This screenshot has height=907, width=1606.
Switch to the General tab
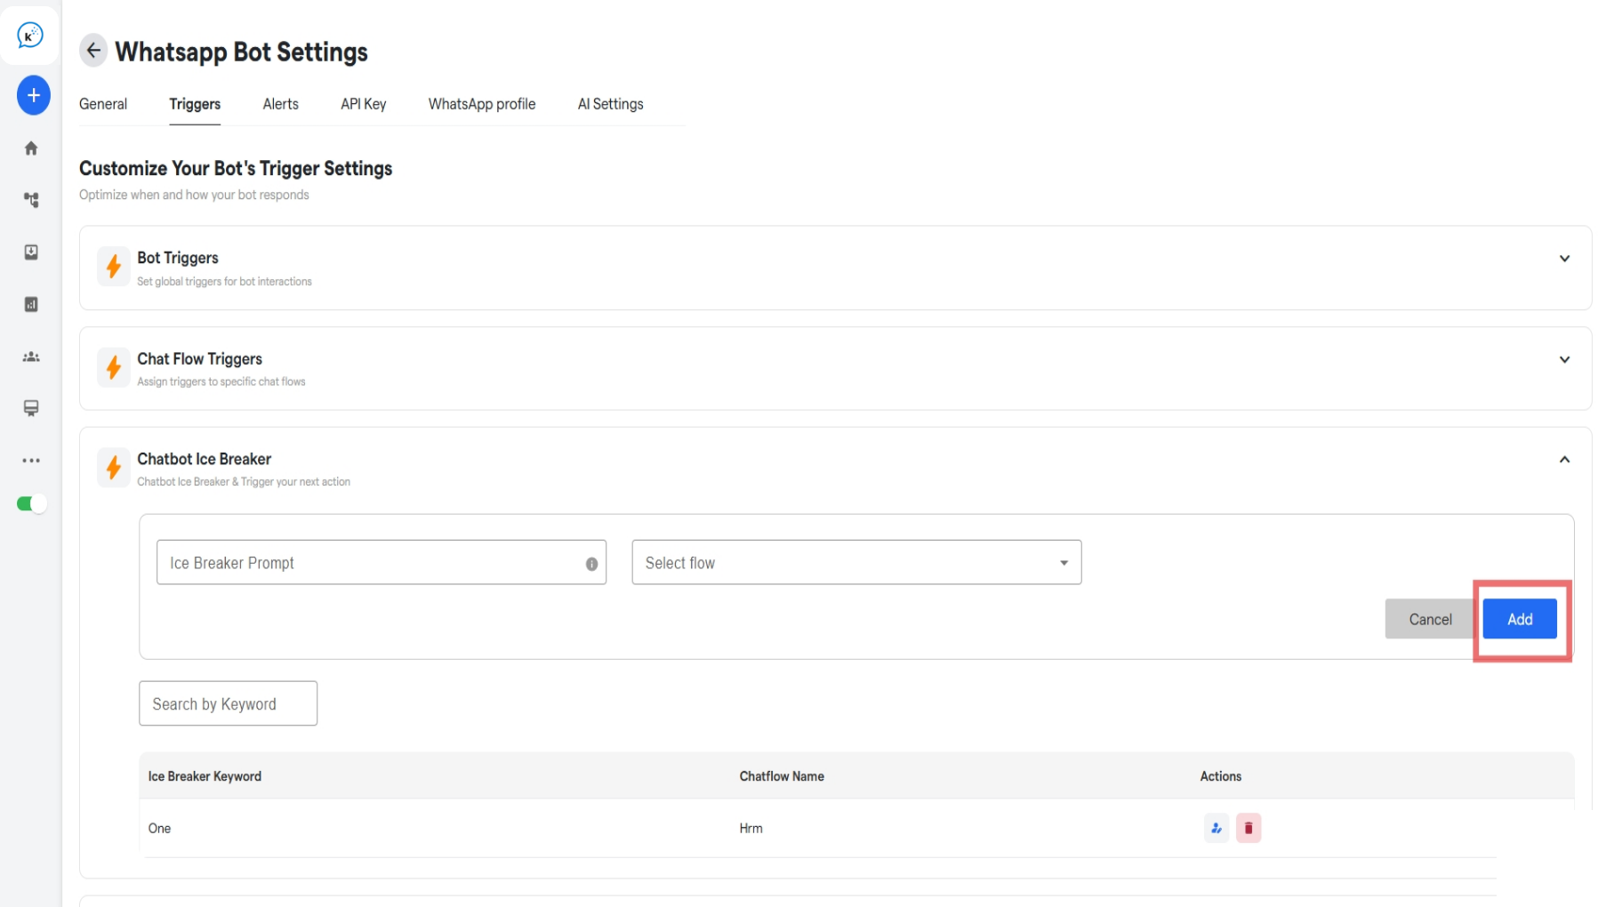pyautogui.click(x=103, y=104)
